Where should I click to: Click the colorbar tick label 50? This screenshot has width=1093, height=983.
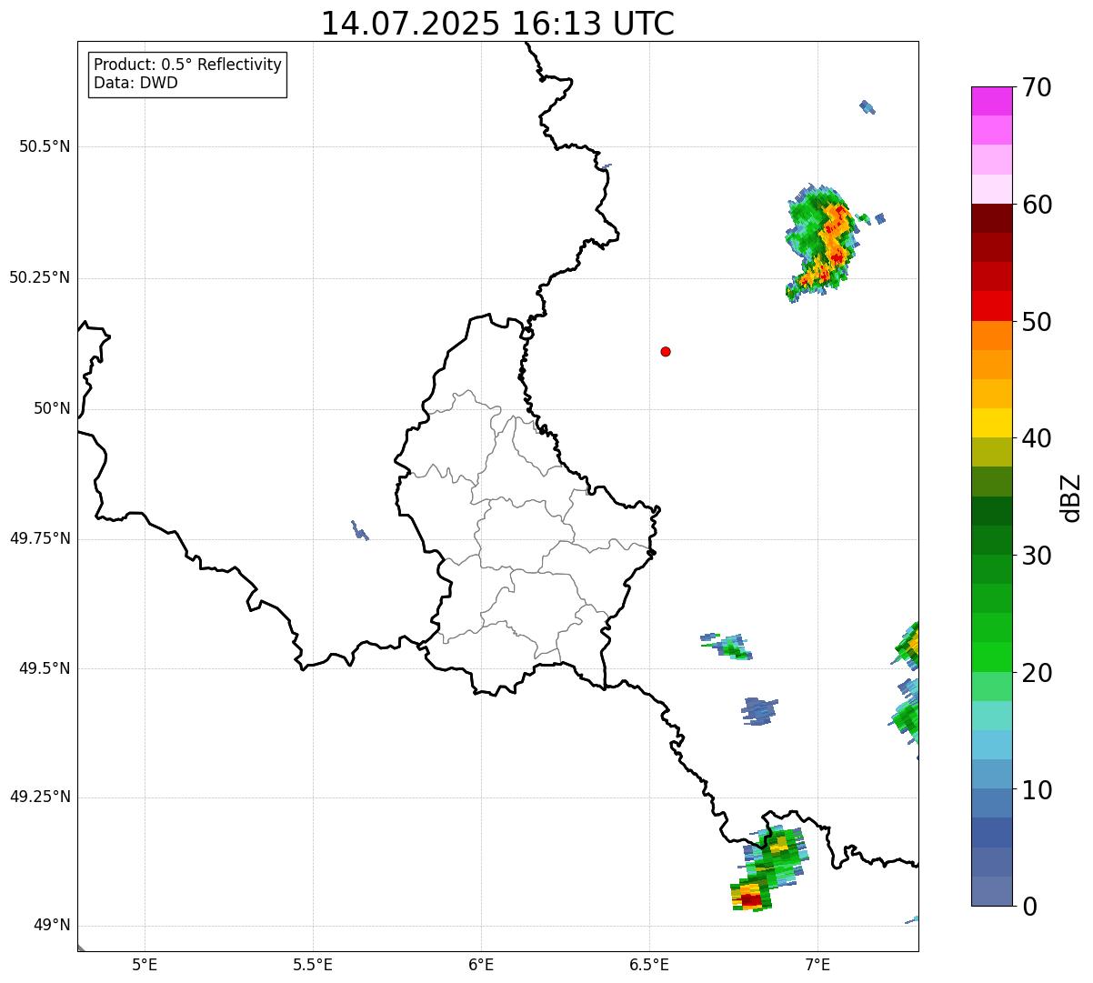click(1036, 322)
